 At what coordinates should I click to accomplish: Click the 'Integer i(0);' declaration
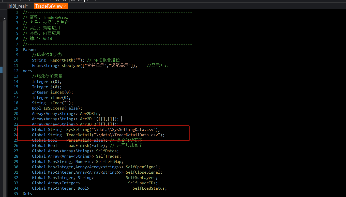(x=47, y=82)
